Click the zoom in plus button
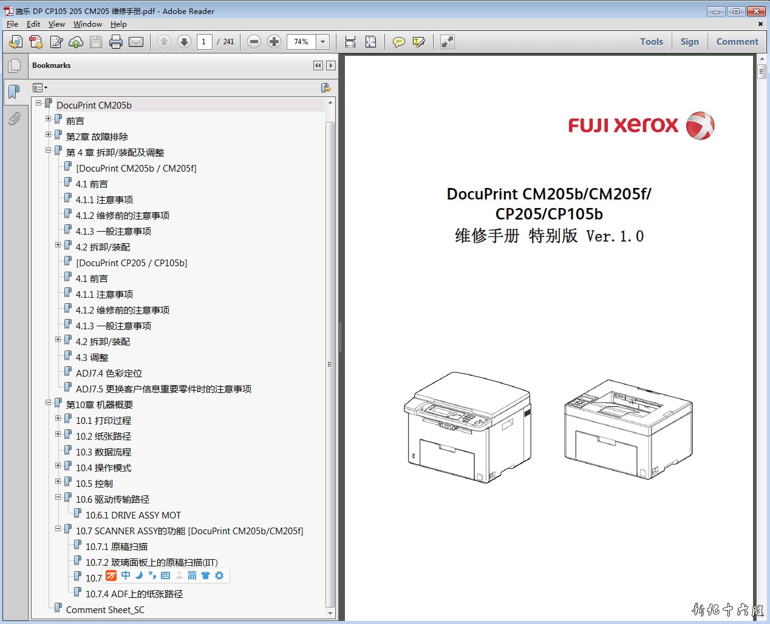Viewport: 770px width, 624px height. point(274,42)
